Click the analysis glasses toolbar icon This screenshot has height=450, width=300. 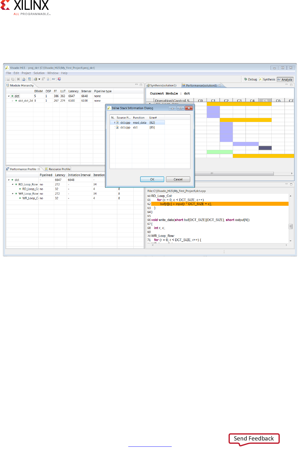(54, 79)
